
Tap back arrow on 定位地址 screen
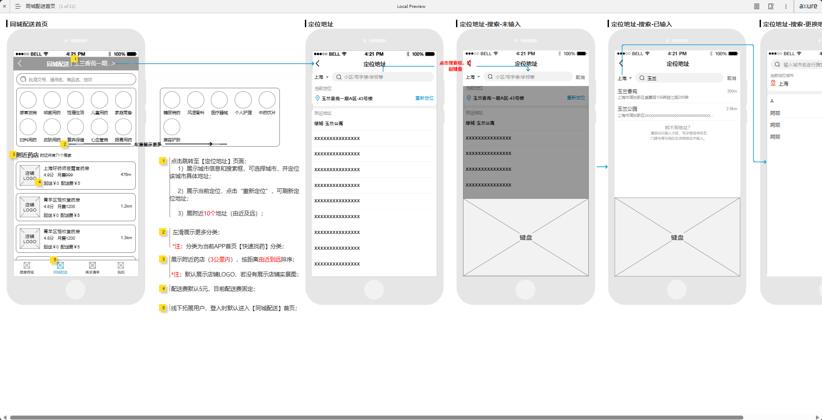(x=318, y=64)
